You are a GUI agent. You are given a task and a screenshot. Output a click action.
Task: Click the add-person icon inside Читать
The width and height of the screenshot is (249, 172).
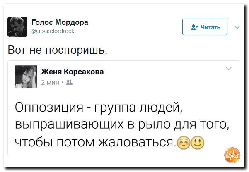coord(194,28)
